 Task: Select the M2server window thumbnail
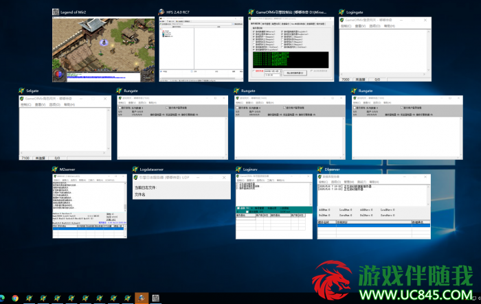[89, 207]
